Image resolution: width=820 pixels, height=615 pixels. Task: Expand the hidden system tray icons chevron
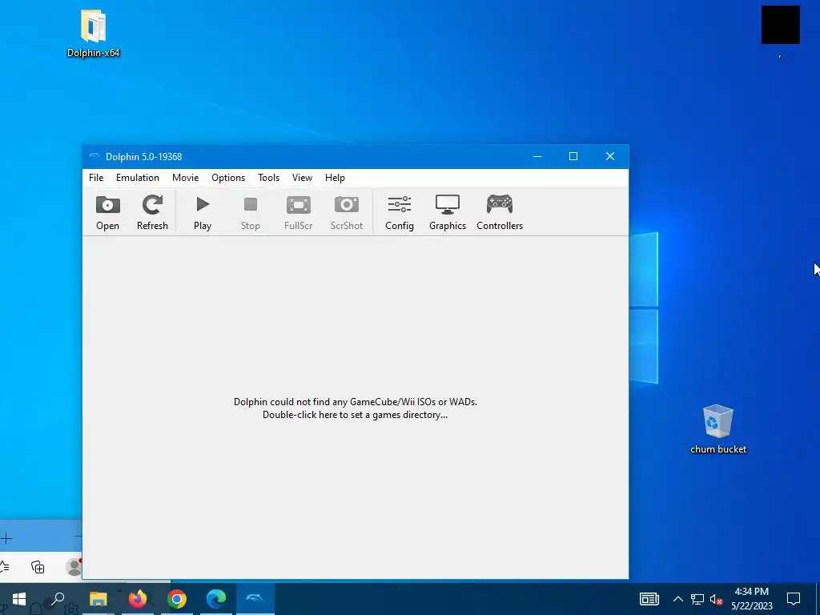point(677,599)
